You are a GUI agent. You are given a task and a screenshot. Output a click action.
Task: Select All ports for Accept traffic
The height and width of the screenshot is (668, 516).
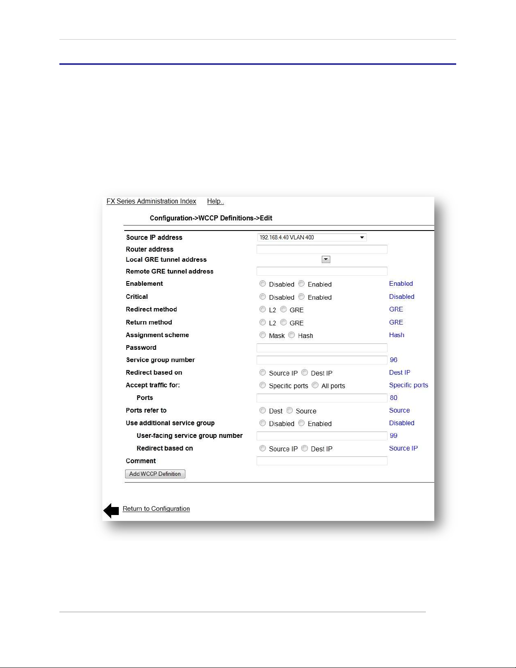coord(315,385)
